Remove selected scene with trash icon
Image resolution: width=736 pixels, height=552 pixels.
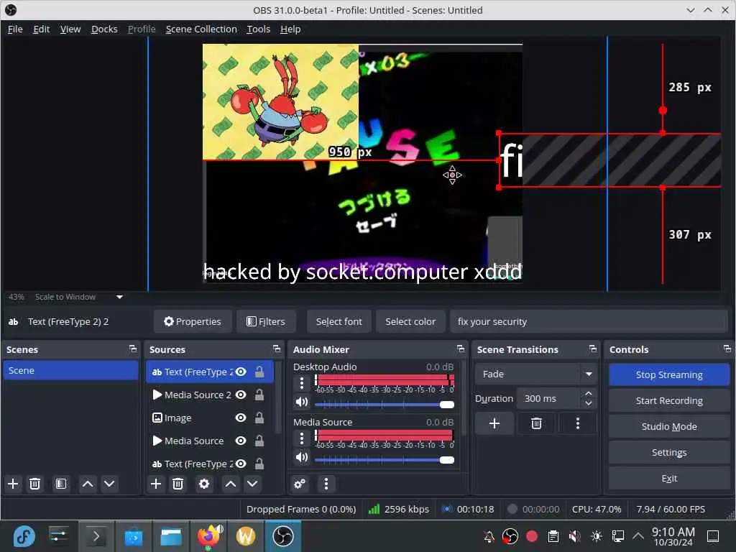(x=34, y=484)
